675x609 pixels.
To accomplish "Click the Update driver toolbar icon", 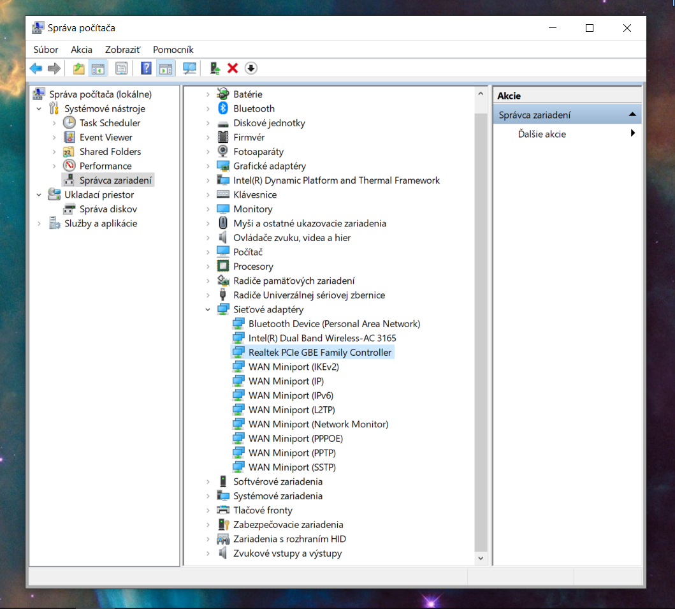I will (215, 68).
